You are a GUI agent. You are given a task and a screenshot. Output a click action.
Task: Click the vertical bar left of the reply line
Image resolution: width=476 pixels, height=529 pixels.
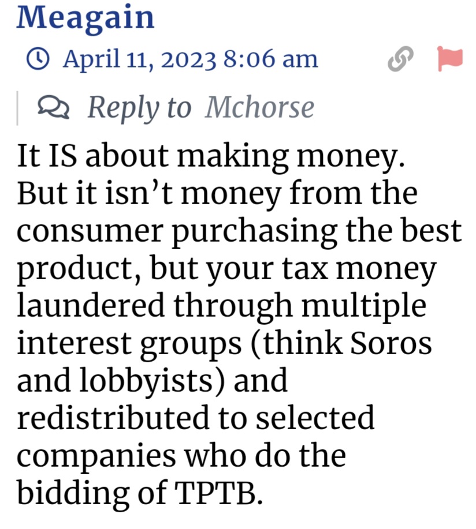(x=17, y=107)
